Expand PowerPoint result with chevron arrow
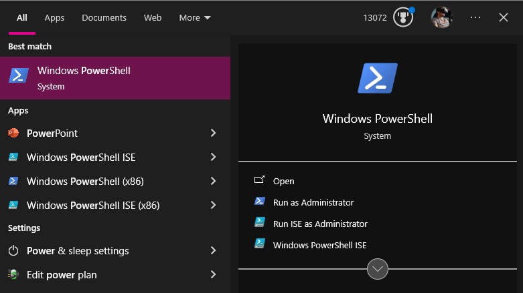Viewport: 523px width, 293px height. point(213,133)
